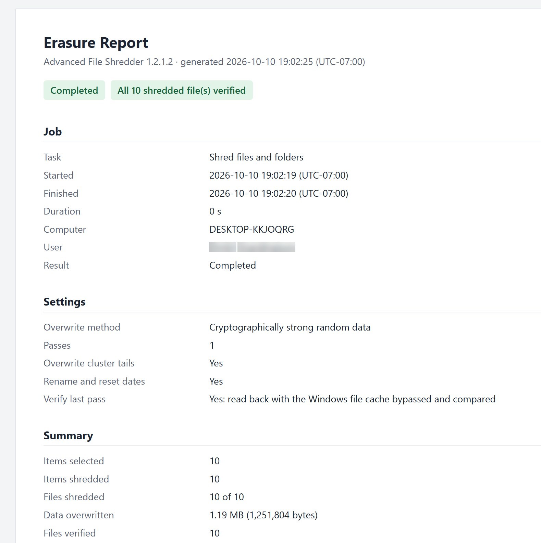Select the "10" value for Files verified

pos(215,533)
